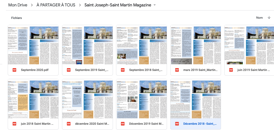Click file name décembre 2020 Saint M...

(x=92, y=124)
